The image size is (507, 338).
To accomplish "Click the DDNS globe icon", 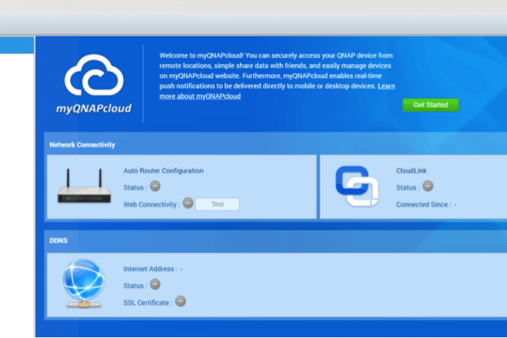I will pyautogui.click(x=84, y=283).
